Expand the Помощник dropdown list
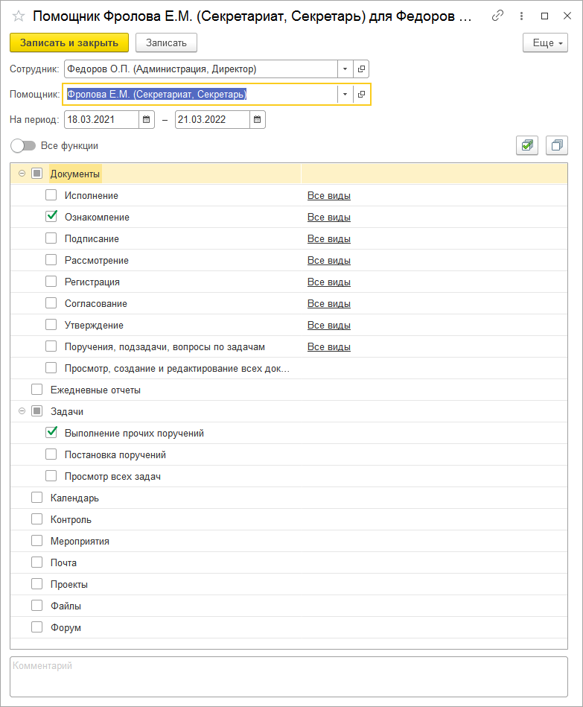The height and width of the screenshot is (707, 583). 345,95
